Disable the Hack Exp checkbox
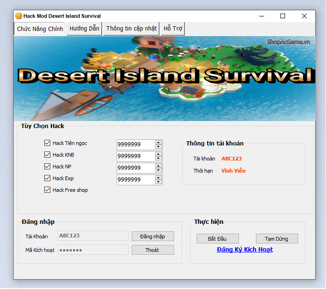The height and width of the screenshot is (289, 326). point(47,178)
